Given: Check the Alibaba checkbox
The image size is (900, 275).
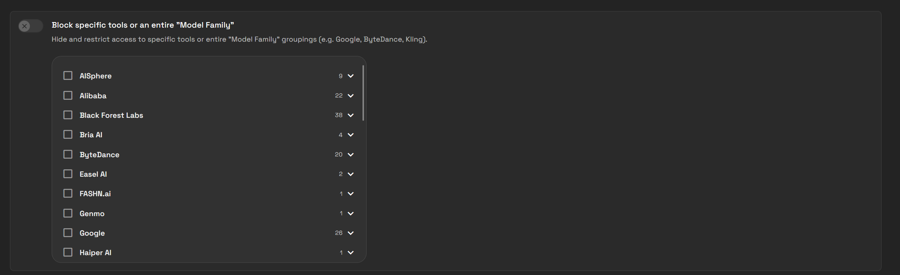Looking at the screenshot, I should point(68,95).
